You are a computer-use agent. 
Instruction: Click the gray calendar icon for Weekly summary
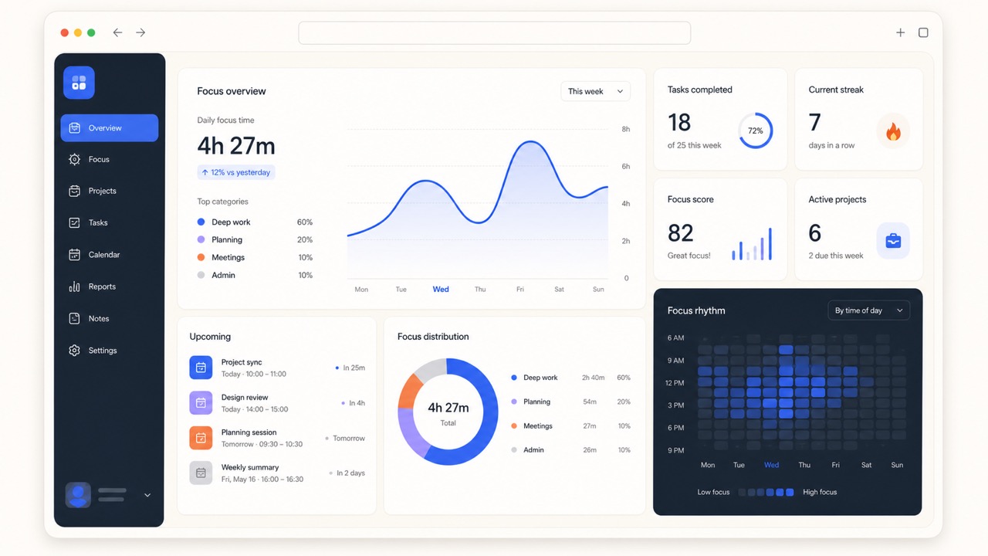click(201, 473)
